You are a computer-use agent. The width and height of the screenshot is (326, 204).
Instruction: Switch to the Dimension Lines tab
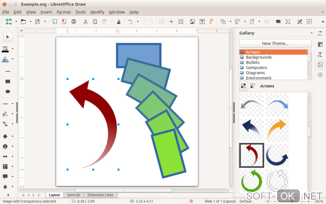tap(100, 195)
